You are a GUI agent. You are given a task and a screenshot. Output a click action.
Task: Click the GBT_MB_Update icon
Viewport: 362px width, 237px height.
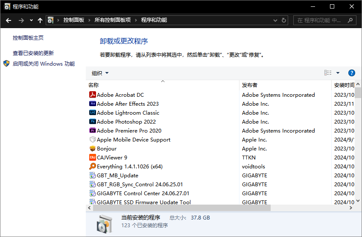(x=93, y=175)
